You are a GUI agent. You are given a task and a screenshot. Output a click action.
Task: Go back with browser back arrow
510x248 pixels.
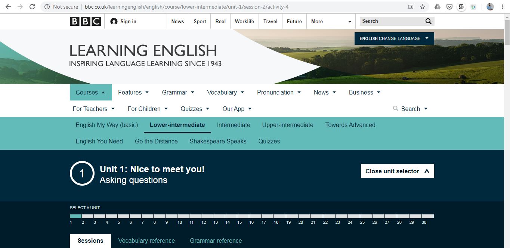click(8, 7)
